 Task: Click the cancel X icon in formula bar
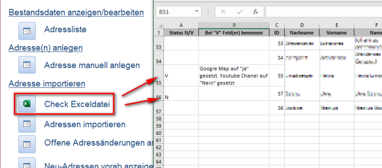(x=223, y=12)
